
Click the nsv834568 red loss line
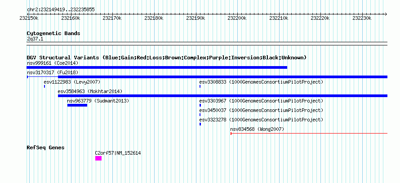tap(309, 133)
